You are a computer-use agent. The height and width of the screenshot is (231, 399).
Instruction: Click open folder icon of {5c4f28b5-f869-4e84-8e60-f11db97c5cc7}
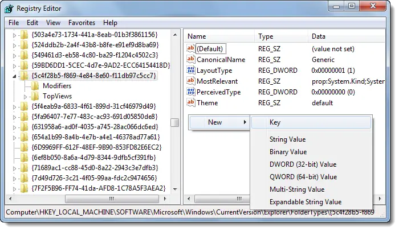point(24,76)
